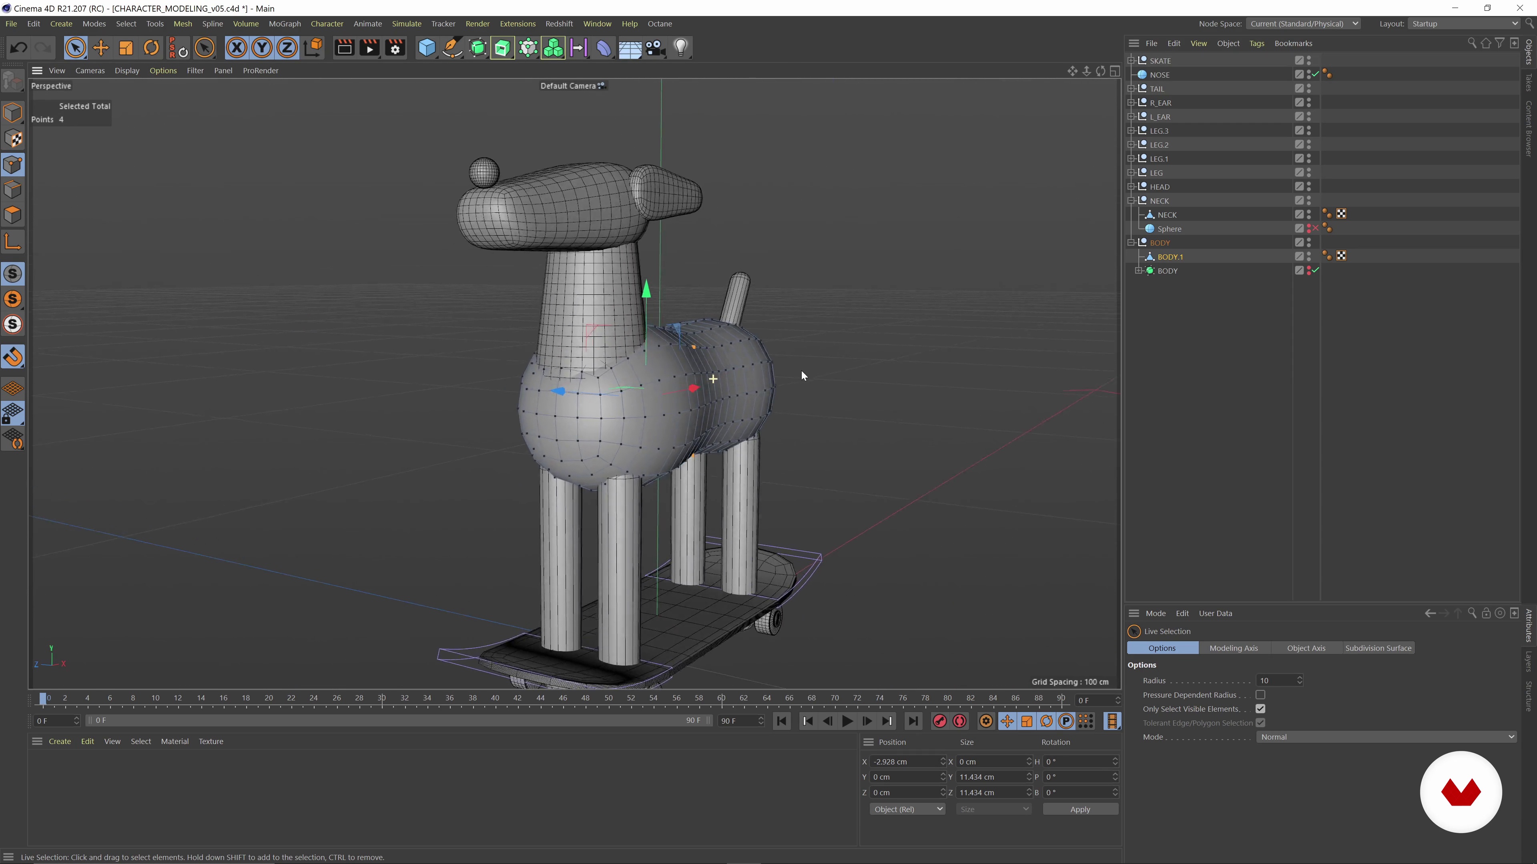
Task: Toggle layer box of HEAD object
Action: pos(1299,187)
